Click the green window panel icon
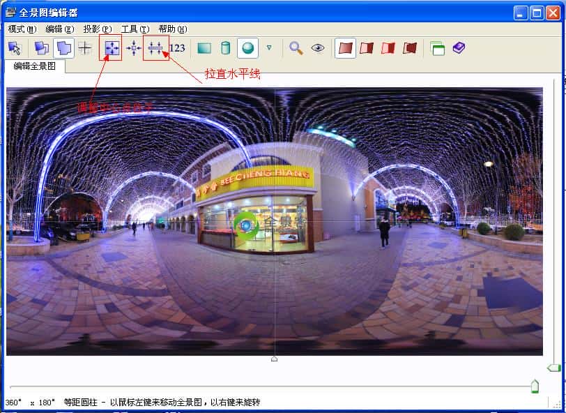 438,47
